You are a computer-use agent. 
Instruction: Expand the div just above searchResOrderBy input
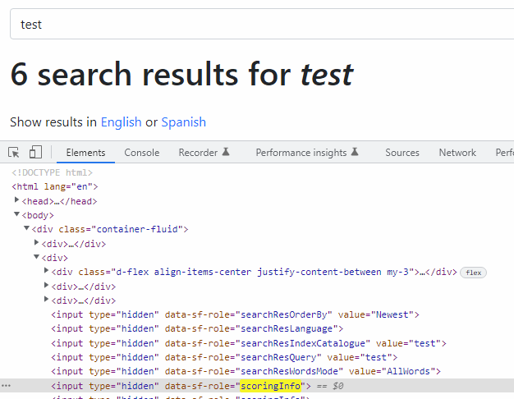(x=46, y=299)
